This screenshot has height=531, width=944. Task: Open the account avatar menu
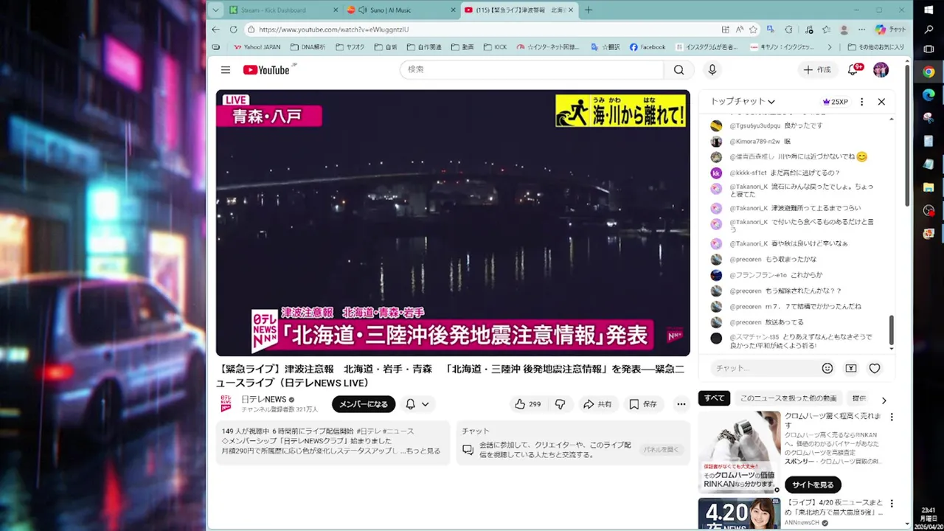pos(881,69)
